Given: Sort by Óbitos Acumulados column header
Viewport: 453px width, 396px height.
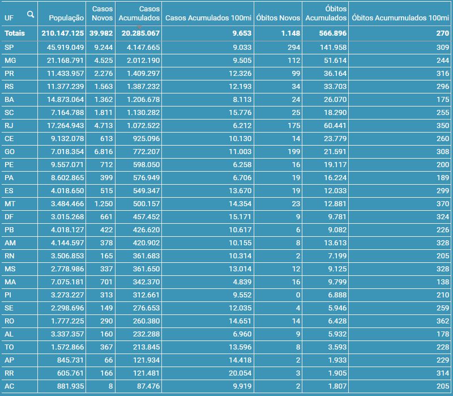Looking at the screenshot, I should click(326, 14).
